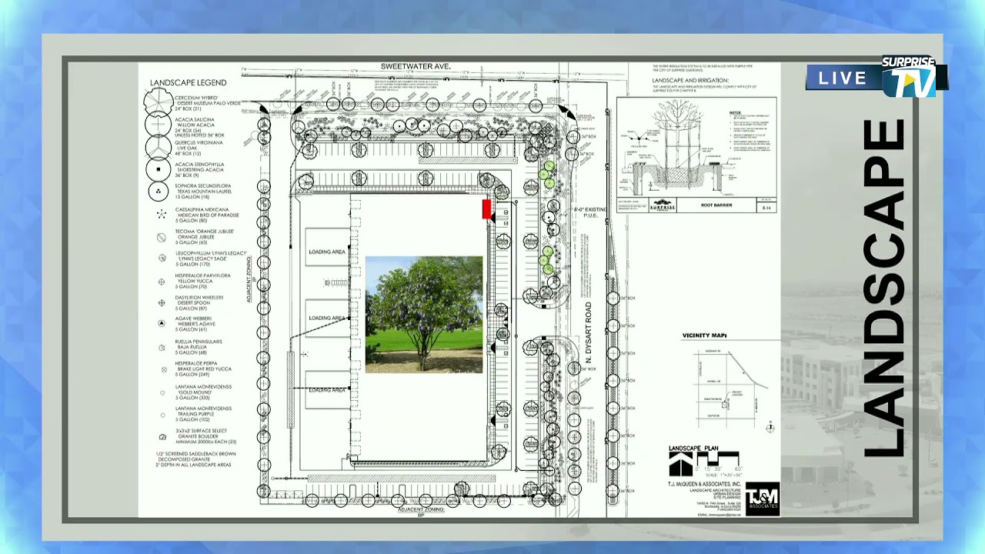
Task: Click the Shoestring Acacia legend symbol
Action: pos(159,169)
